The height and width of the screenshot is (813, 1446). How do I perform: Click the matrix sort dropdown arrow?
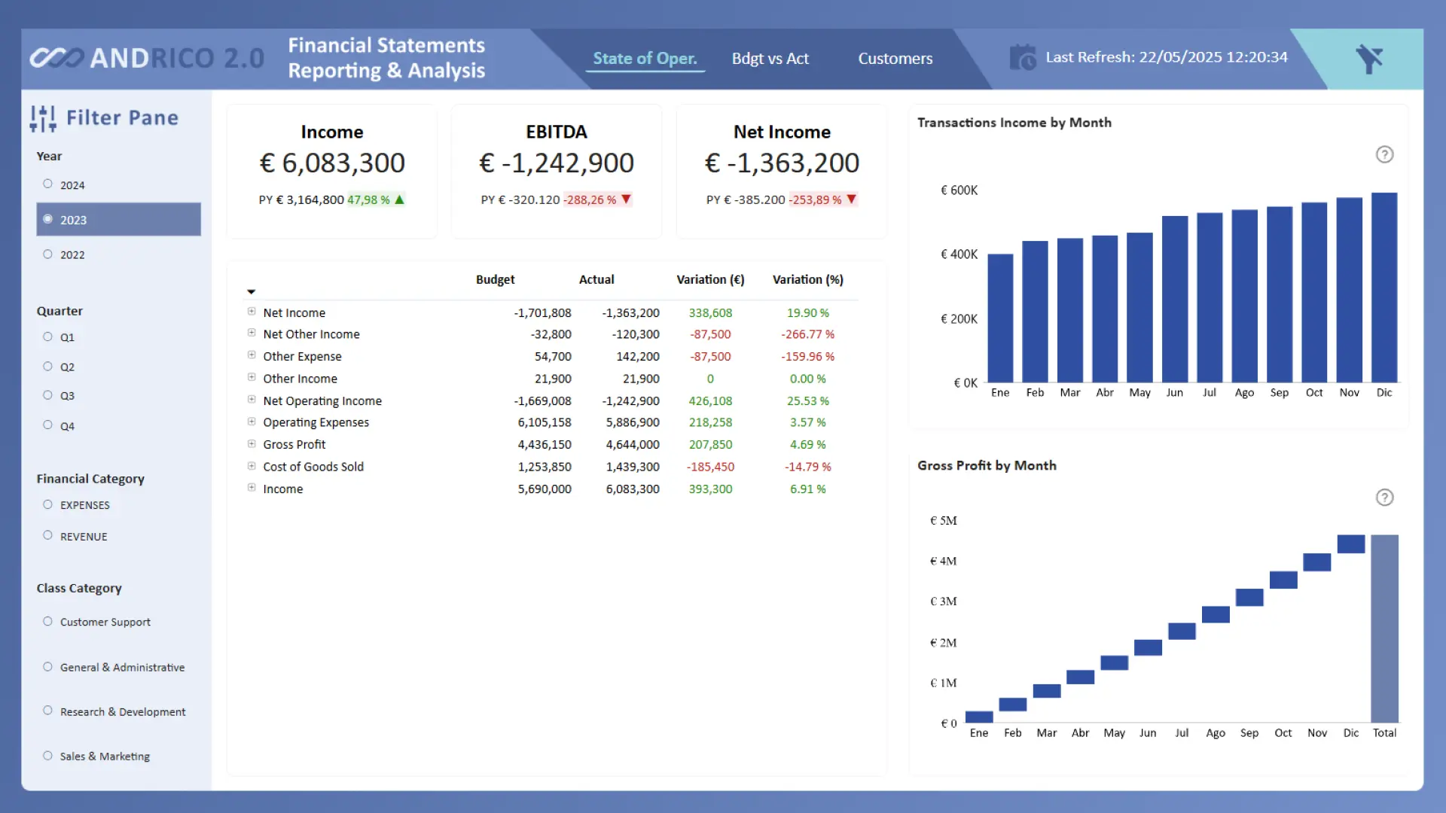point(252,291)
